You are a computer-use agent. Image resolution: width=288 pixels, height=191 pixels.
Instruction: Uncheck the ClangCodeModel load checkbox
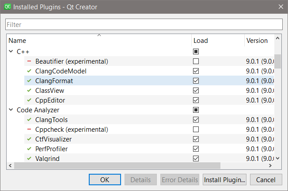(x=196, y=71)
